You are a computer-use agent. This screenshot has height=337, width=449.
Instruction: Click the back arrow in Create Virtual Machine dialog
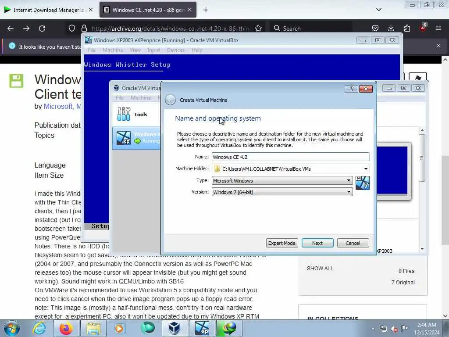click(171, 100)
